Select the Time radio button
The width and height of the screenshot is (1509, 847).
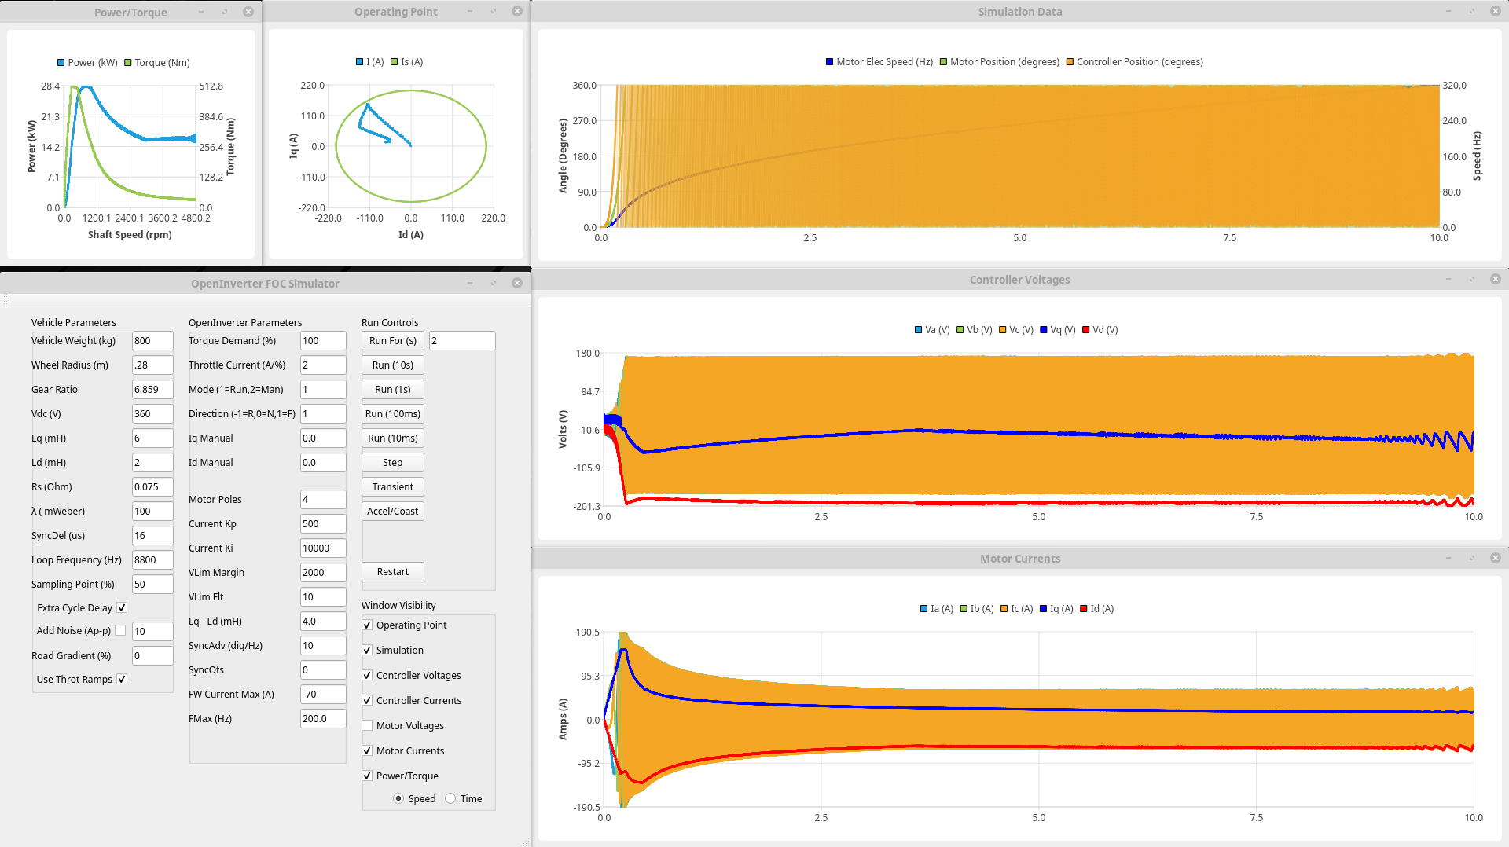450,798
